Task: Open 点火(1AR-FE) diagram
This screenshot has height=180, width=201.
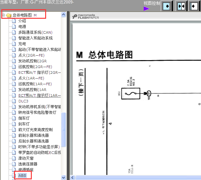Action: coord(31,78)
